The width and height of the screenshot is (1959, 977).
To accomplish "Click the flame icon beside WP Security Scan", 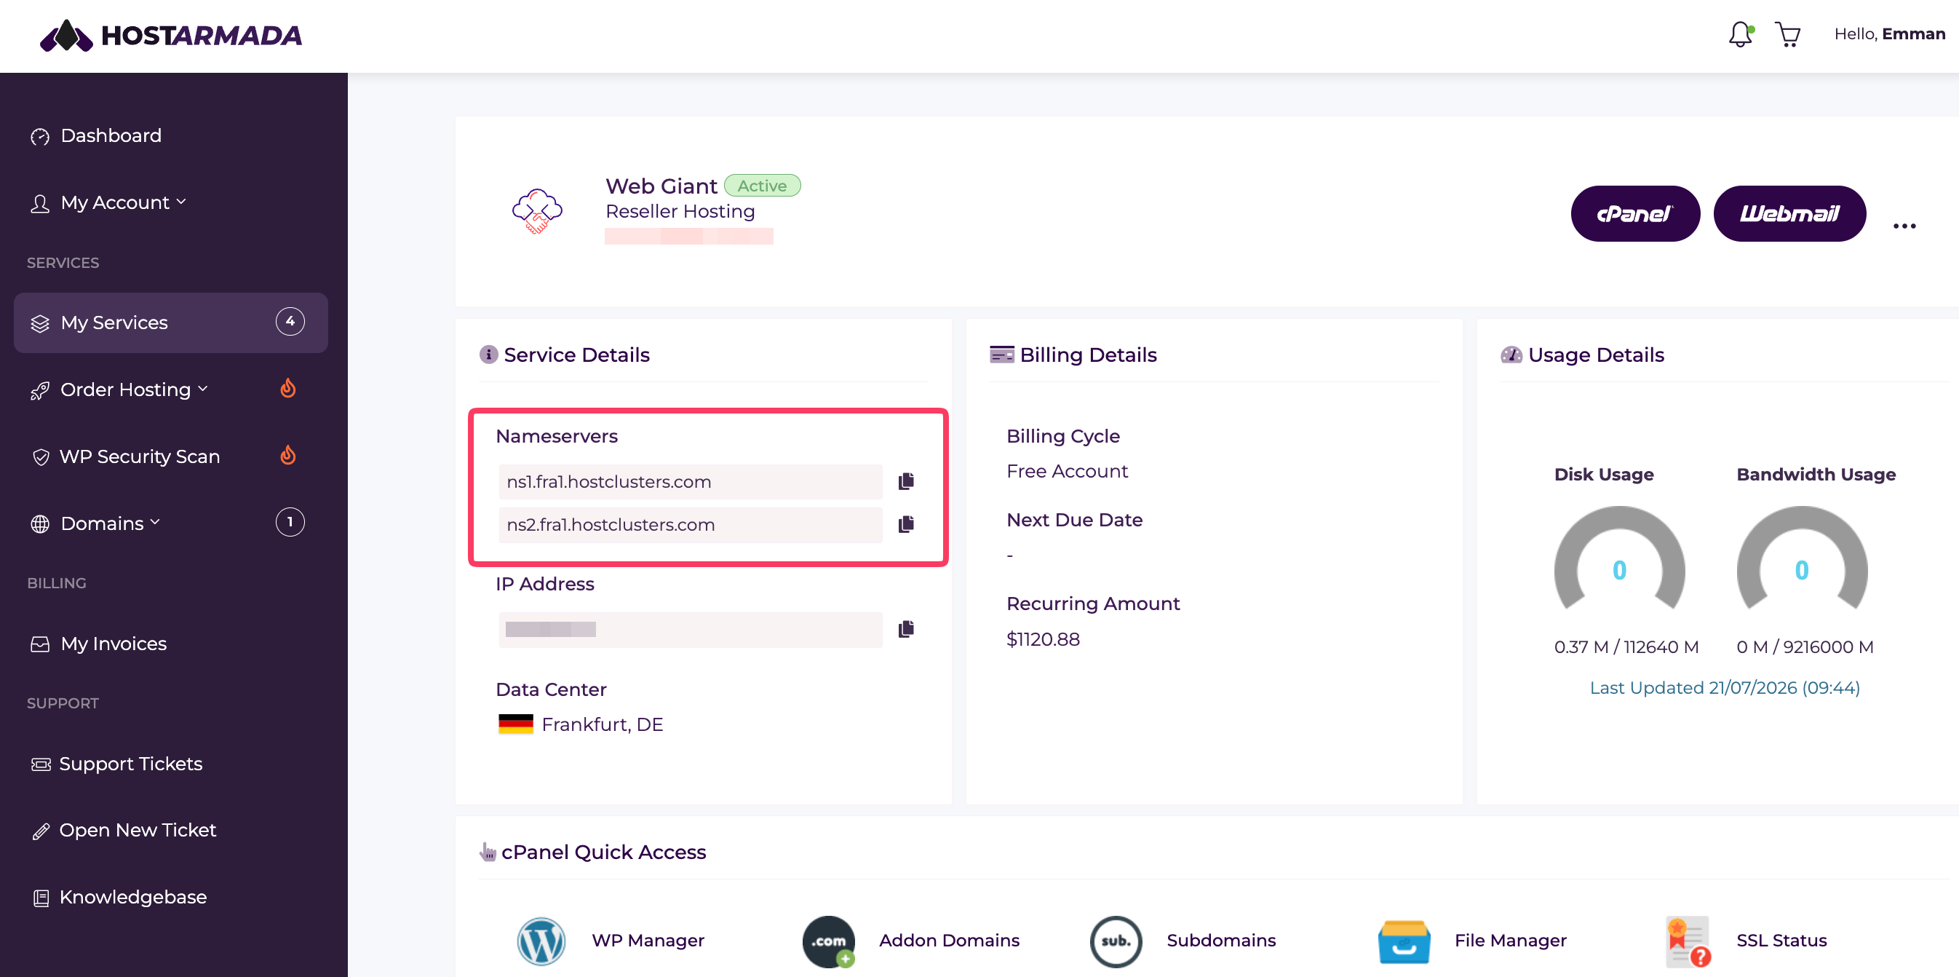I will tap(287, 455).
